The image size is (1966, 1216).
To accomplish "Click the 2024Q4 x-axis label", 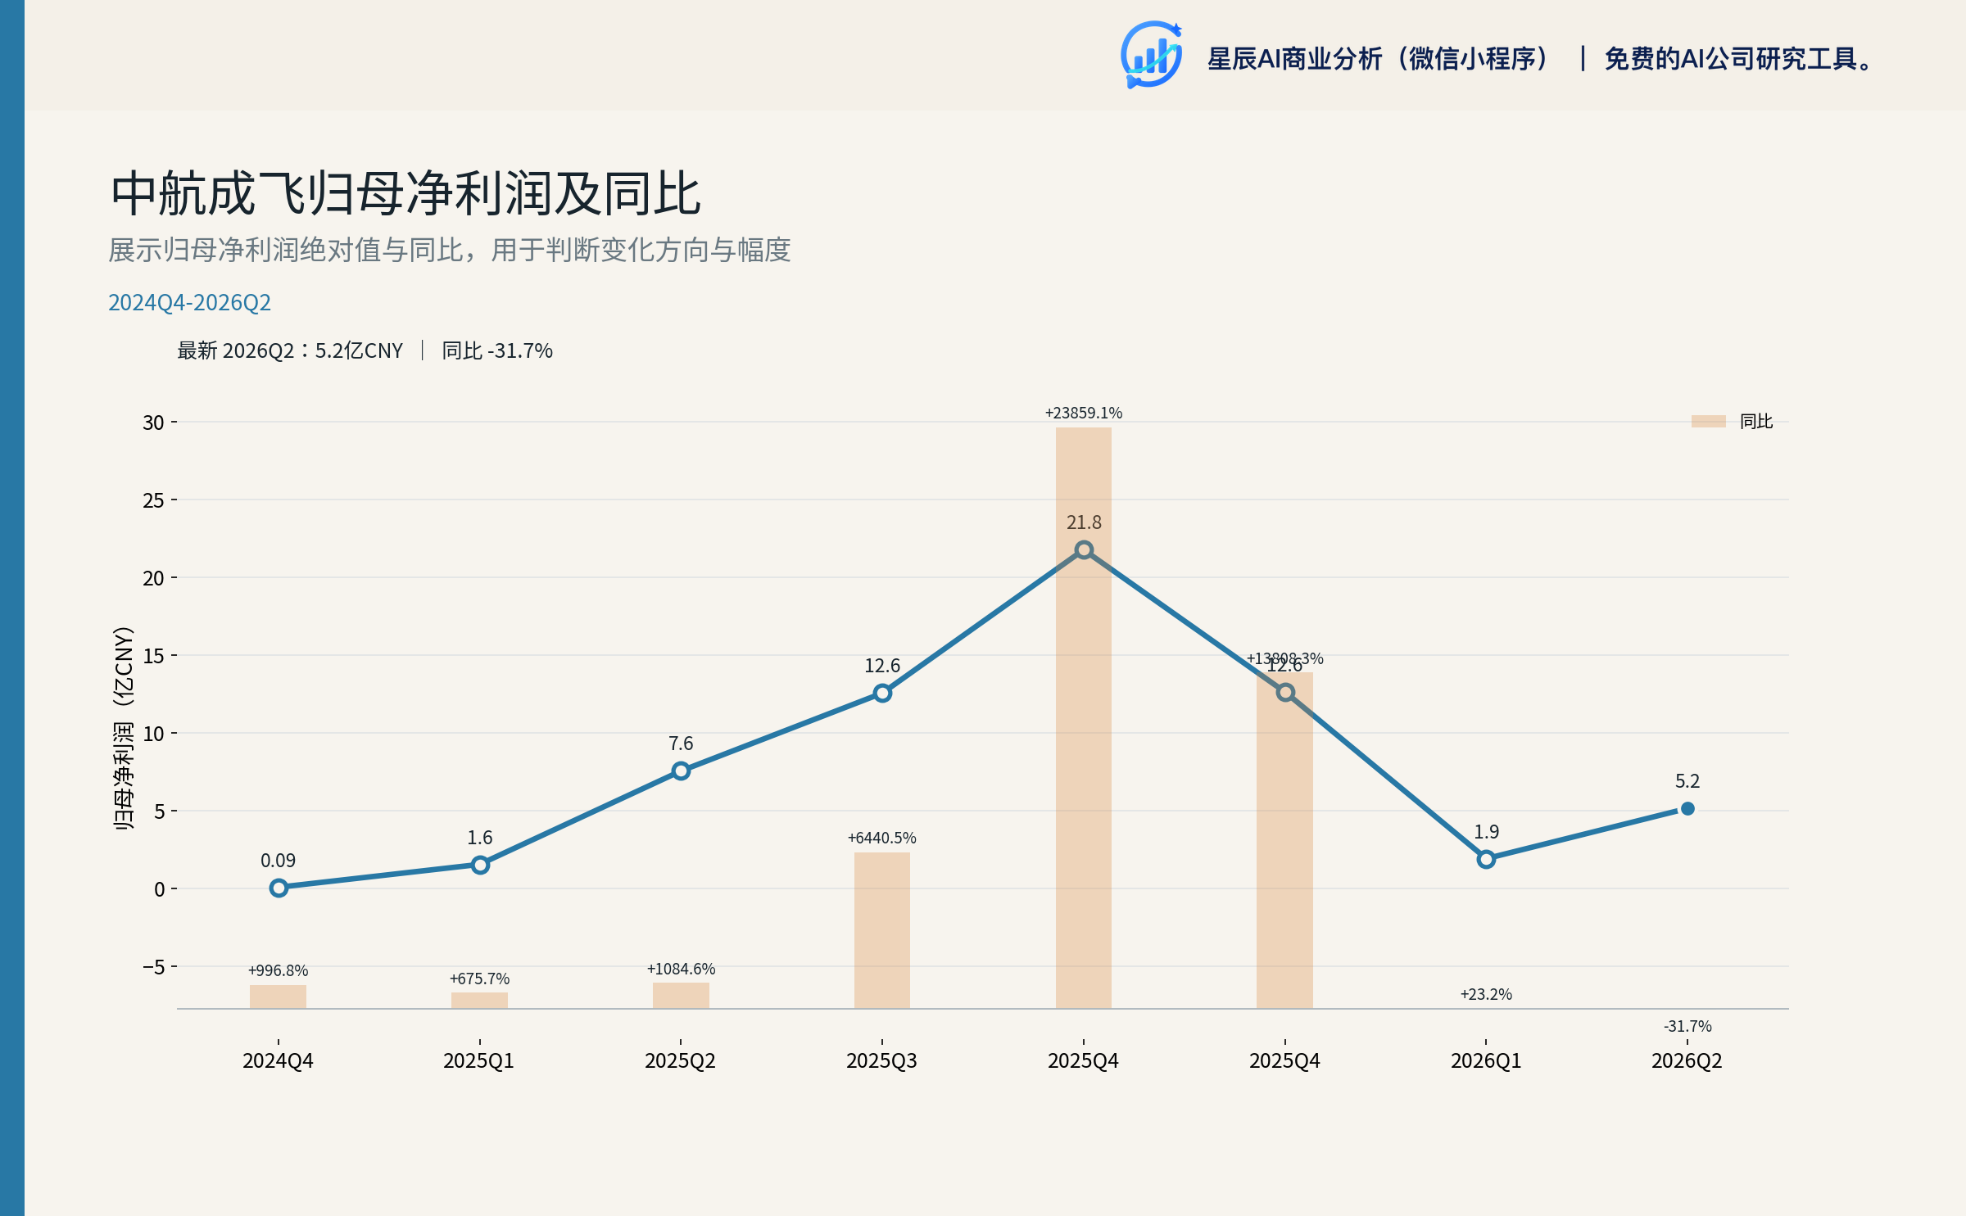I will click(x=279, y=1061).
